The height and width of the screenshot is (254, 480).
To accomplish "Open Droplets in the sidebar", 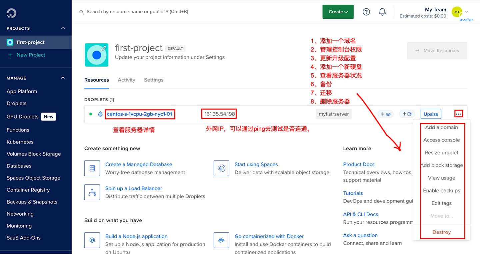I will pos(16,103).
